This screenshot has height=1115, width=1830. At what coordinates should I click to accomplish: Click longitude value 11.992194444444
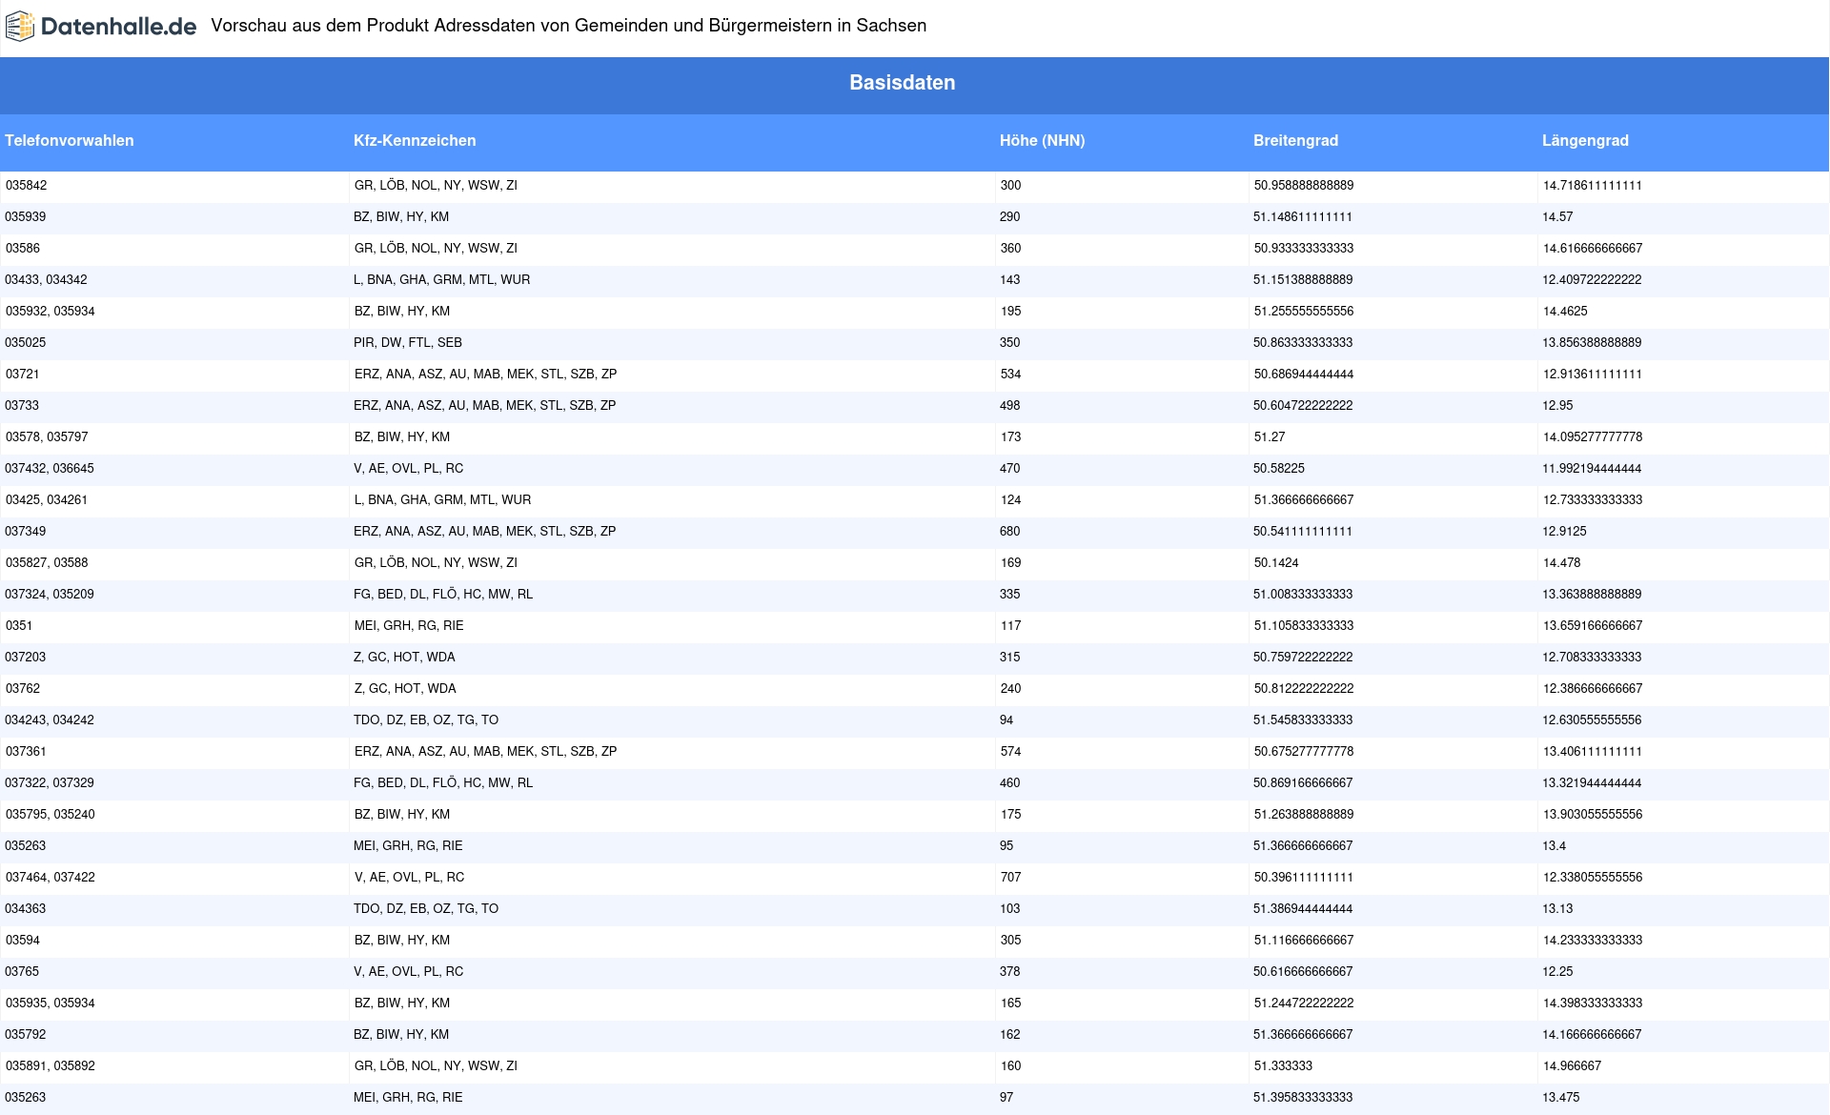click(1592, 469)
